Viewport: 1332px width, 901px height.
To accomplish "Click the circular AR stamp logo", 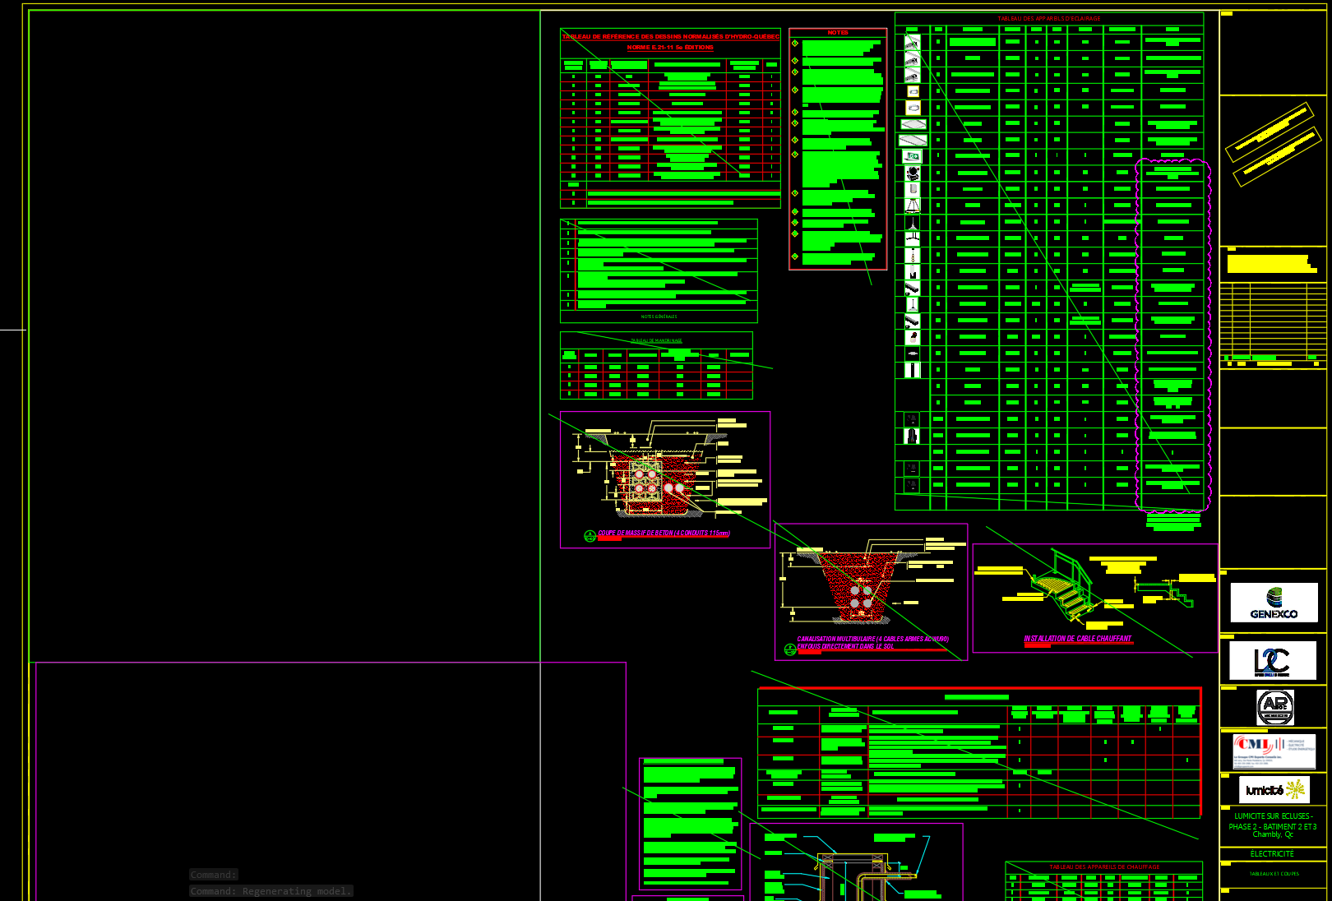I will pyautogui.click(x=1275, y=706).
